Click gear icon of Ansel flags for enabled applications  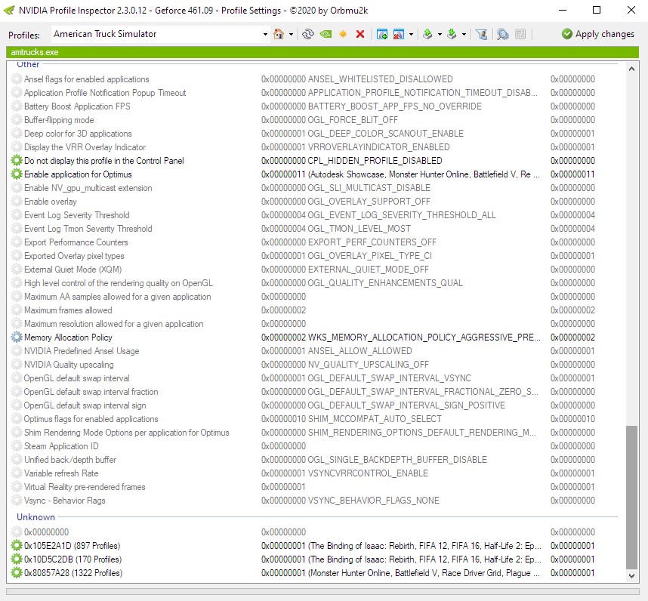click(x=17, y=79)
